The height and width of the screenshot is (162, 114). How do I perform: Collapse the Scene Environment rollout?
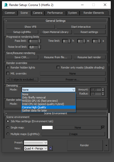coord(6,113)
